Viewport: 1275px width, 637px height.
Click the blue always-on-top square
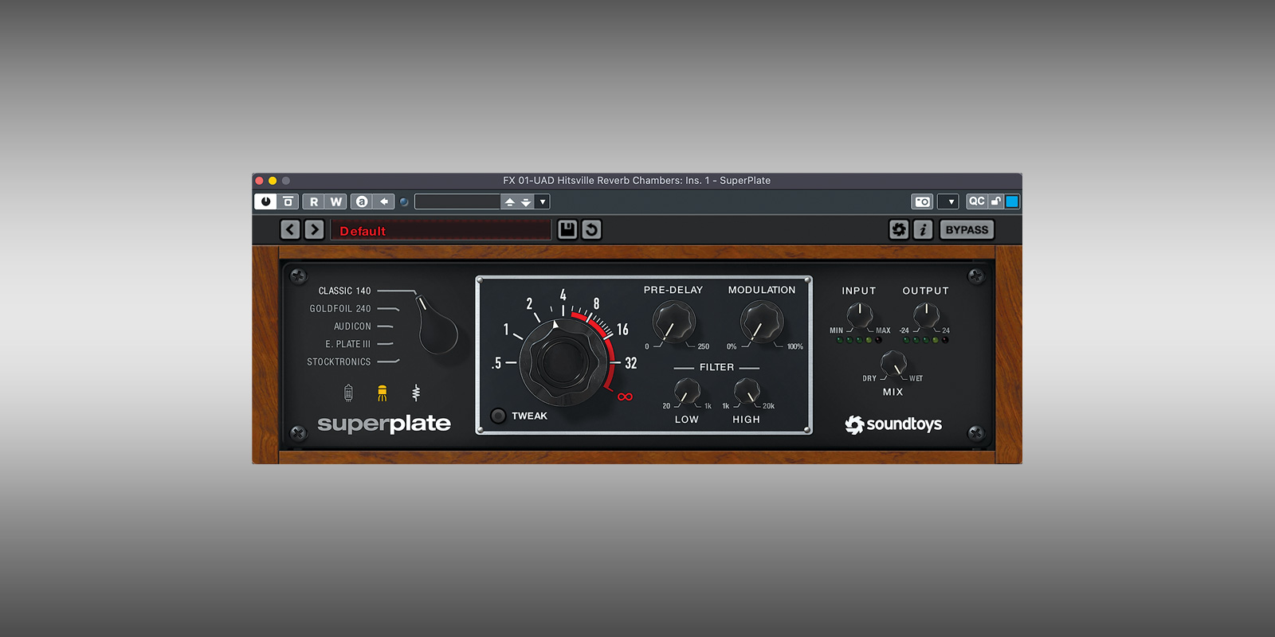(1012, 201)
